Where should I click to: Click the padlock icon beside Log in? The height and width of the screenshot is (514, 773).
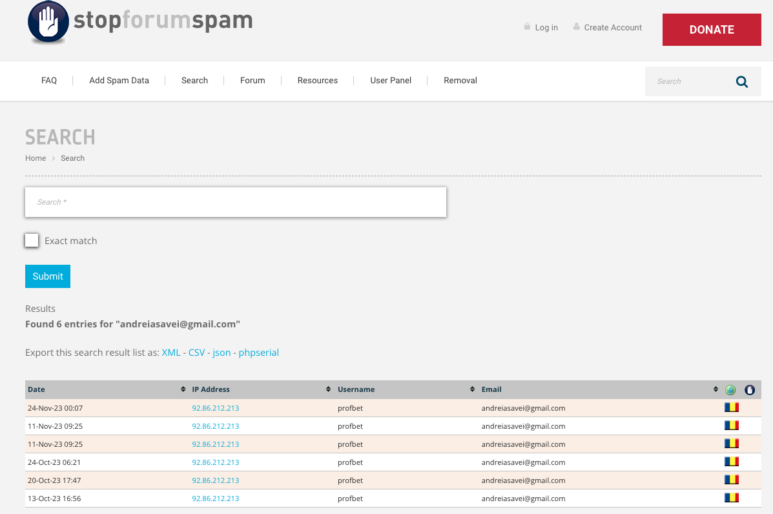pos(527,27)
